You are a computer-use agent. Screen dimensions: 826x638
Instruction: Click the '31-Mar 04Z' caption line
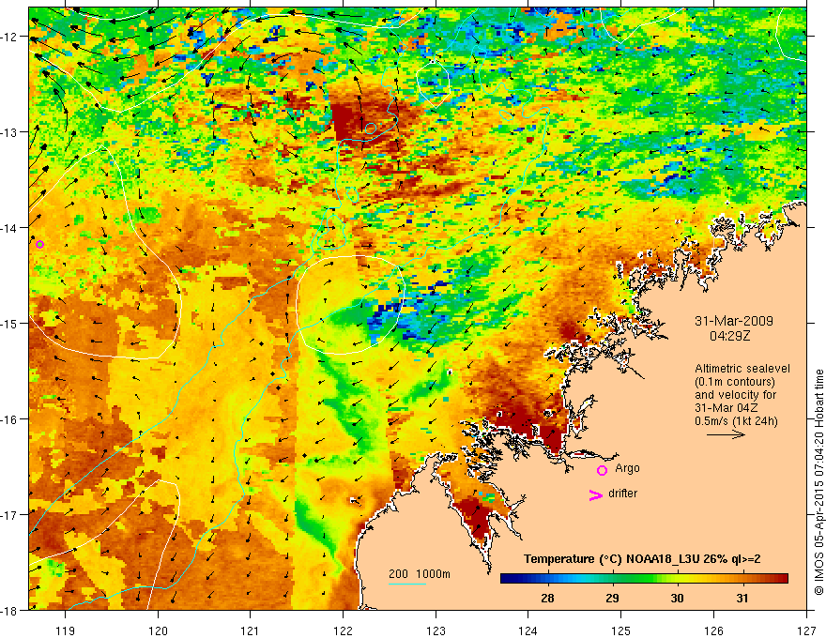pyautogui.click(x=725, y=408)
